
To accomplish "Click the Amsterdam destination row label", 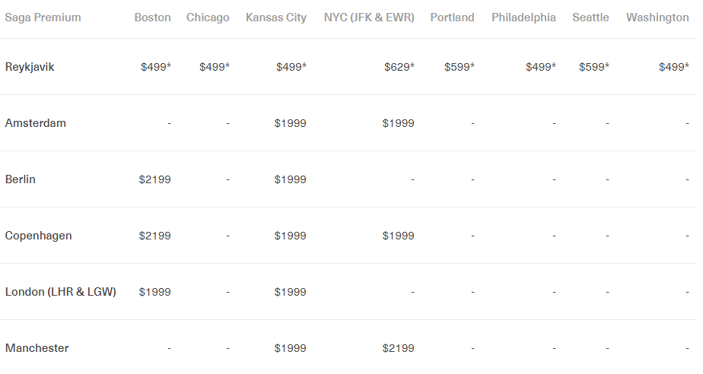I will [35, 123].
